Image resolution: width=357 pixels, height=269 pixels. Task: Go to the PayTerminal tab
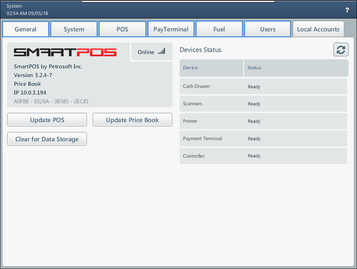[x=171, y=29]
